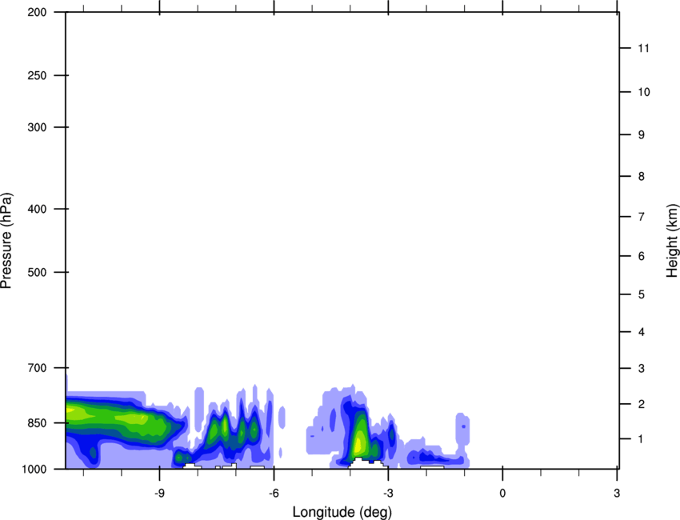
Task: Pick the 5 km height label
Action: click(x=642, y=294)
